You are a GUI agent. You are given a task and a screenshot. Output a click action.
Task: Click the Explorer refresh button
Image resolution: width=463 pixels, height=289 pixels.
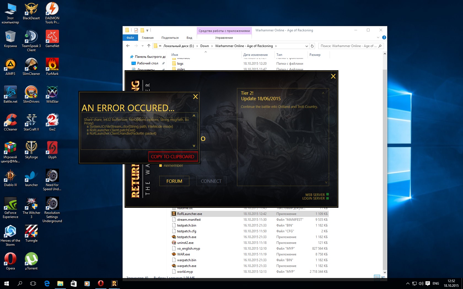[x=312, y=46]
